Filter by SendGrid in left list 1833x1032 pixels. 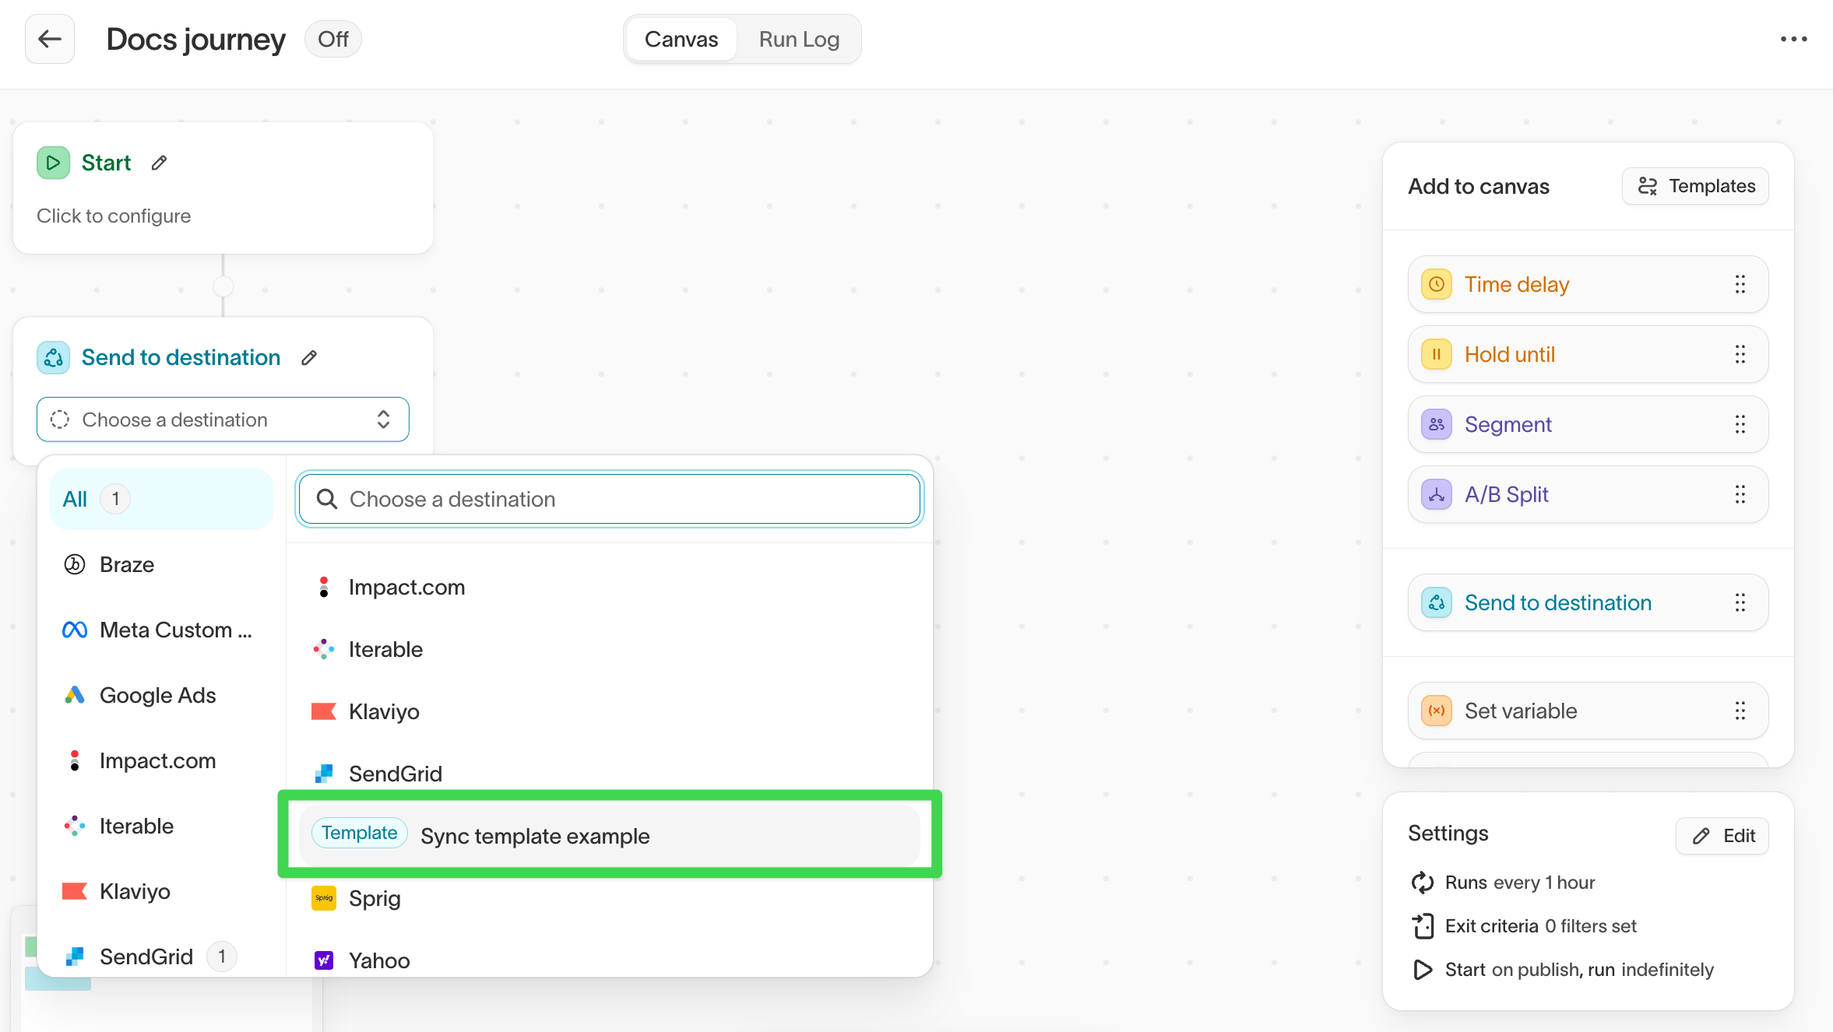tap(161, 957)
